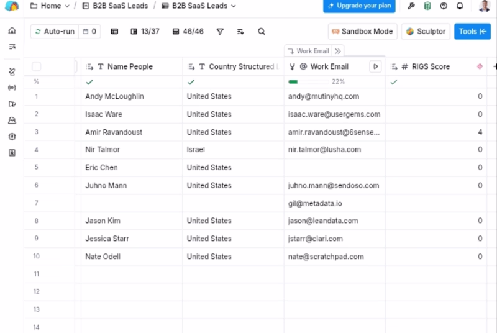Viewport: 497px width, 333px height.
Task: Select cell Isaac Ware
Action: click(x=132, y=114)
